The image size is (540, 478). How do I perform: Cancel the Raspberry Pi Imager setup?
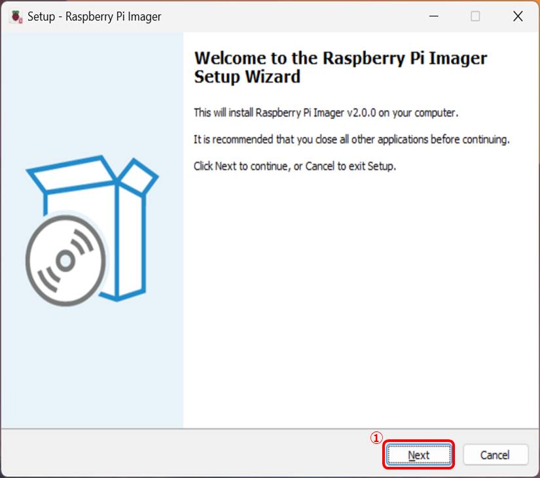(495, 455)
